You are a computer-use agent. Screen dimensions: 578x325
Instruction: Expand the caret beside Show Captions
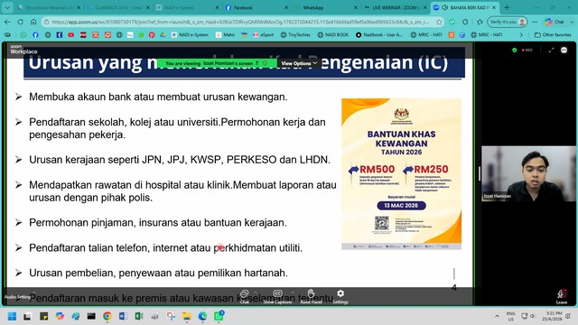(x=293, y=292)
